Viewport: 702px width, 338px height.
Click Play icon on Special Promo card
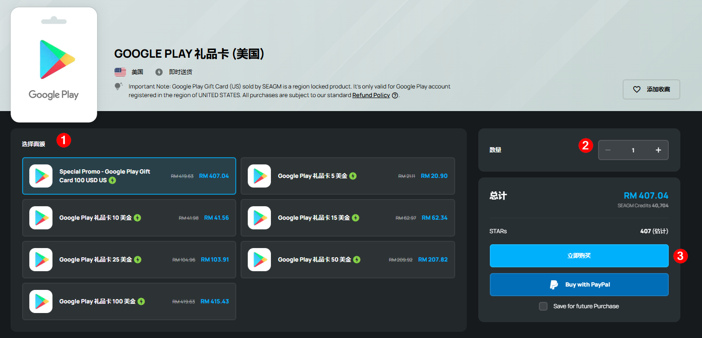pos(41,176)
